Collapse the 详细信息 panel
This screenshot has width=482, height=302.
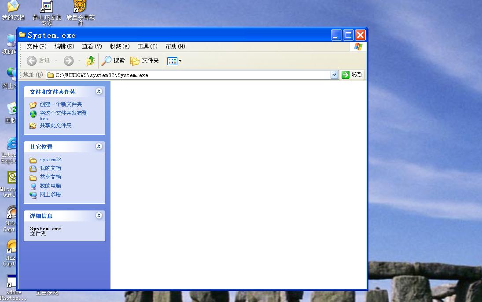tap(99, 216)
